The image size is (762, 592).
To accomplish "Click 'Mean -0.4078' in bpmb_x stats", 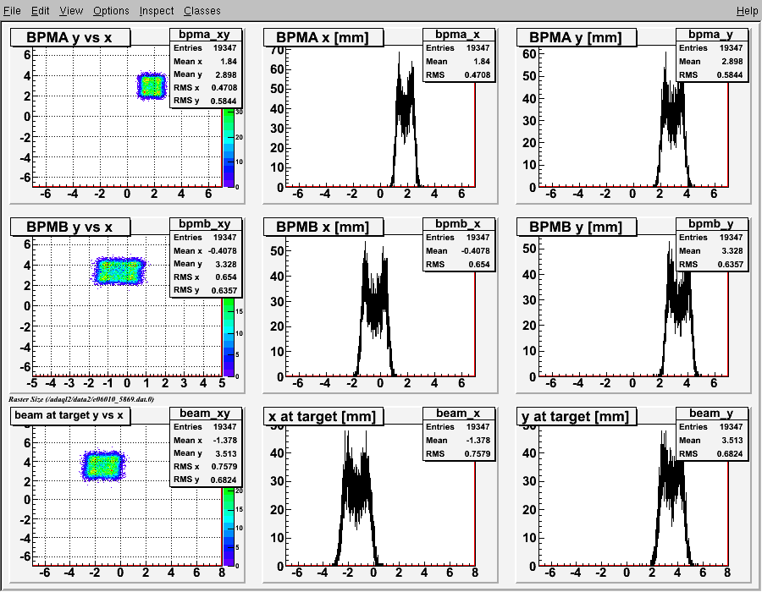I will click(458, 251).
